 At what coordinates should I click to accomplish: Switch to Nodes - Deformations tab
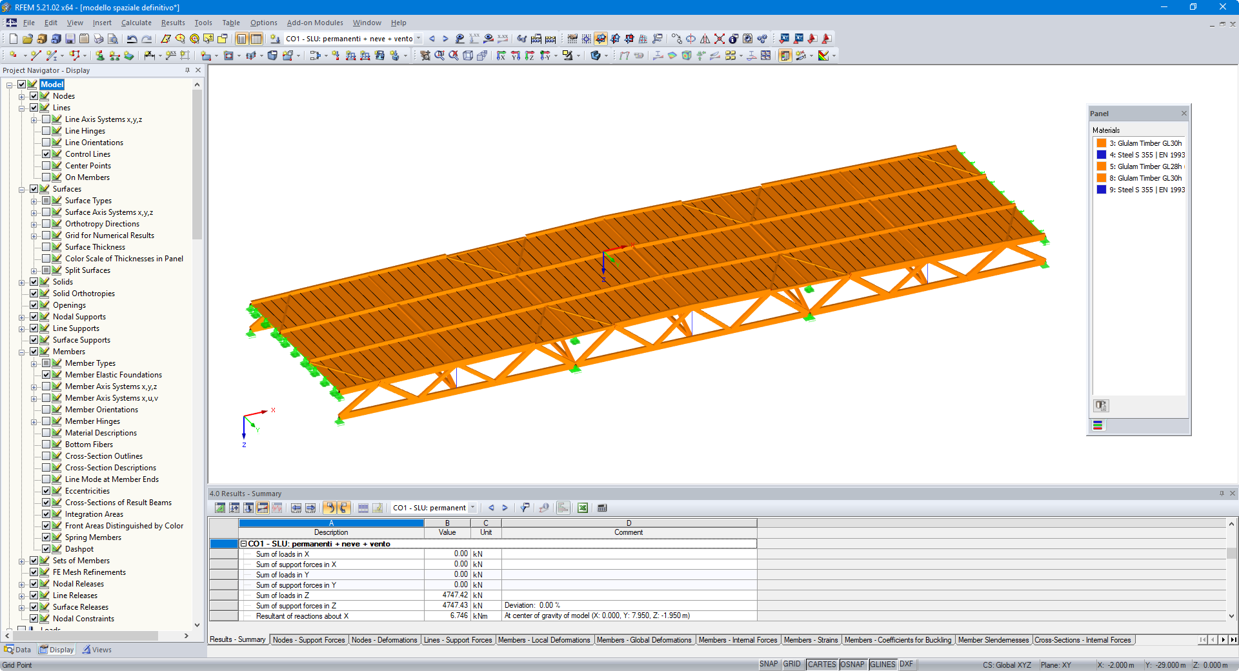pos(384,640)
